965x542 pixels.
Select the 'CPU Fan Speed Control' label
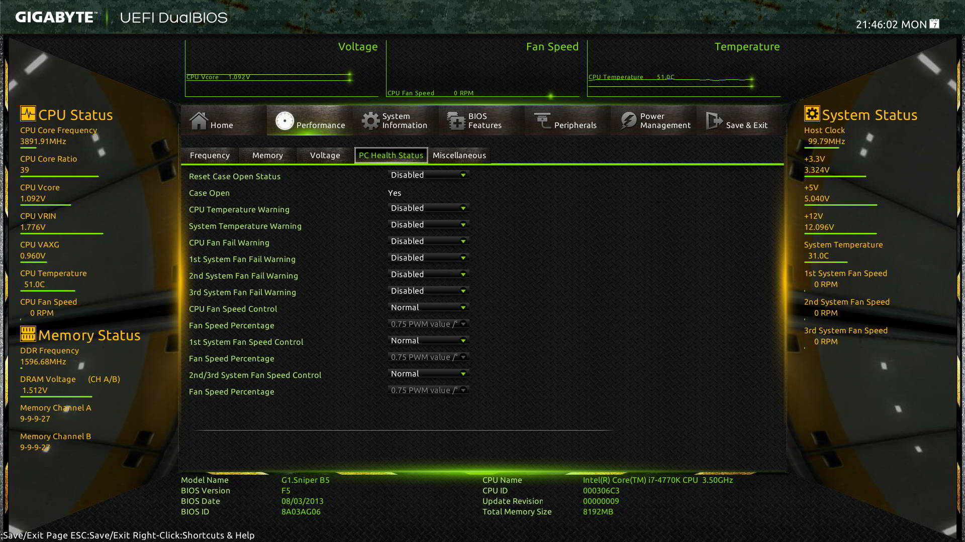click(233, 309)
